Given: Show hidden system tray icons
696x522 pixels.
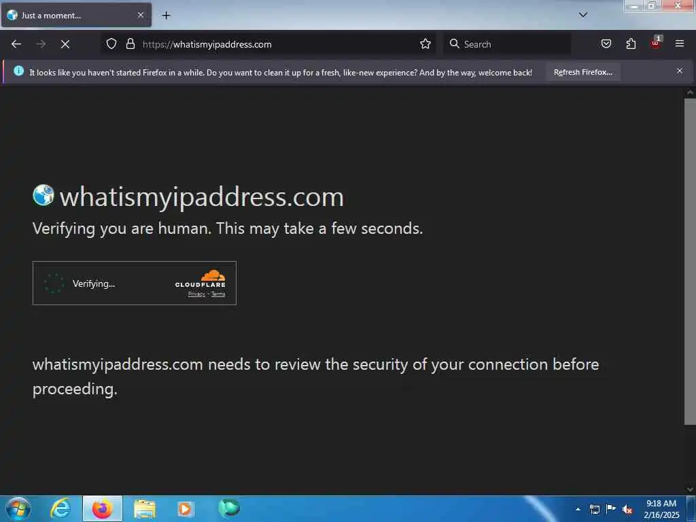Looking at the screenshot, I should [578, 509].
